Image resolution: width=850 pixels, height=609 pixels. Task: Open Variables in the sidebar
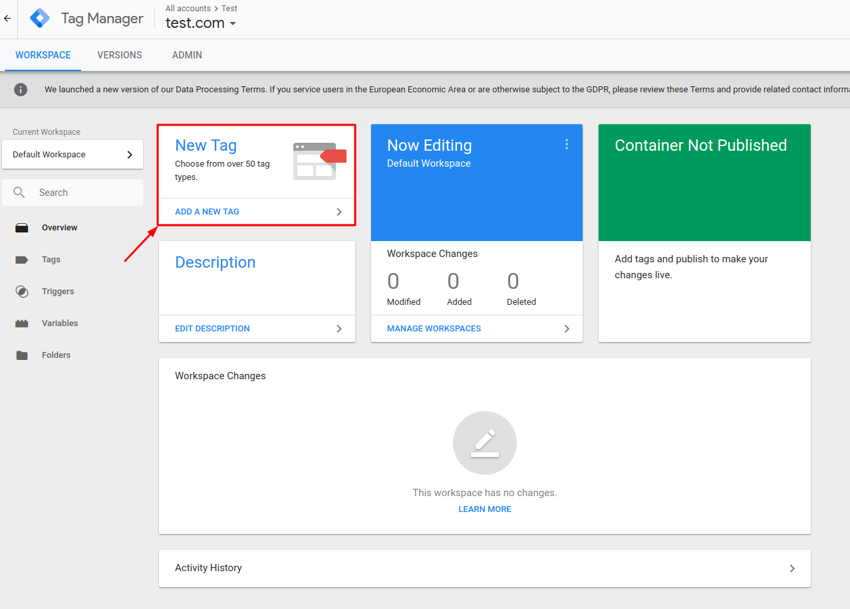(60, 323)
